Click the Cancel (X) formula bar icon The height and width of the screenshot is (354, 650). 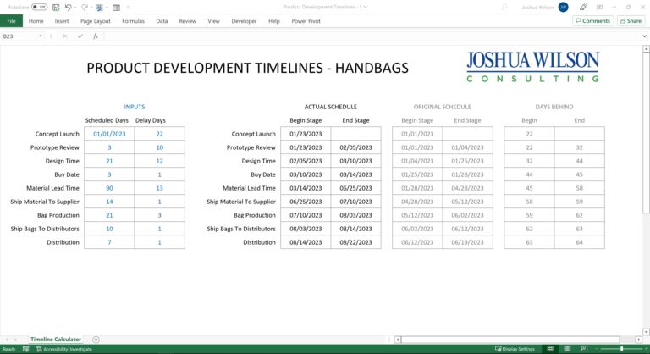click(64, 36)
